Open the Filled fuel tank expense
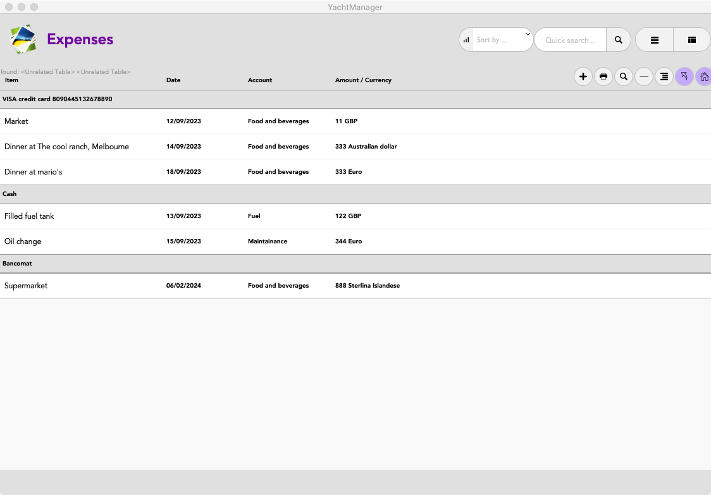The image size is (711, 495). [x=29, y=216]
